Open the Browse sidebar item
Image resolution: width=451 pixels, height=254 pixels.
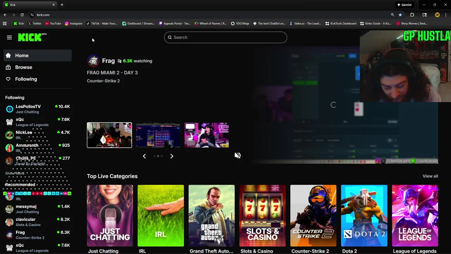(38, 67)
